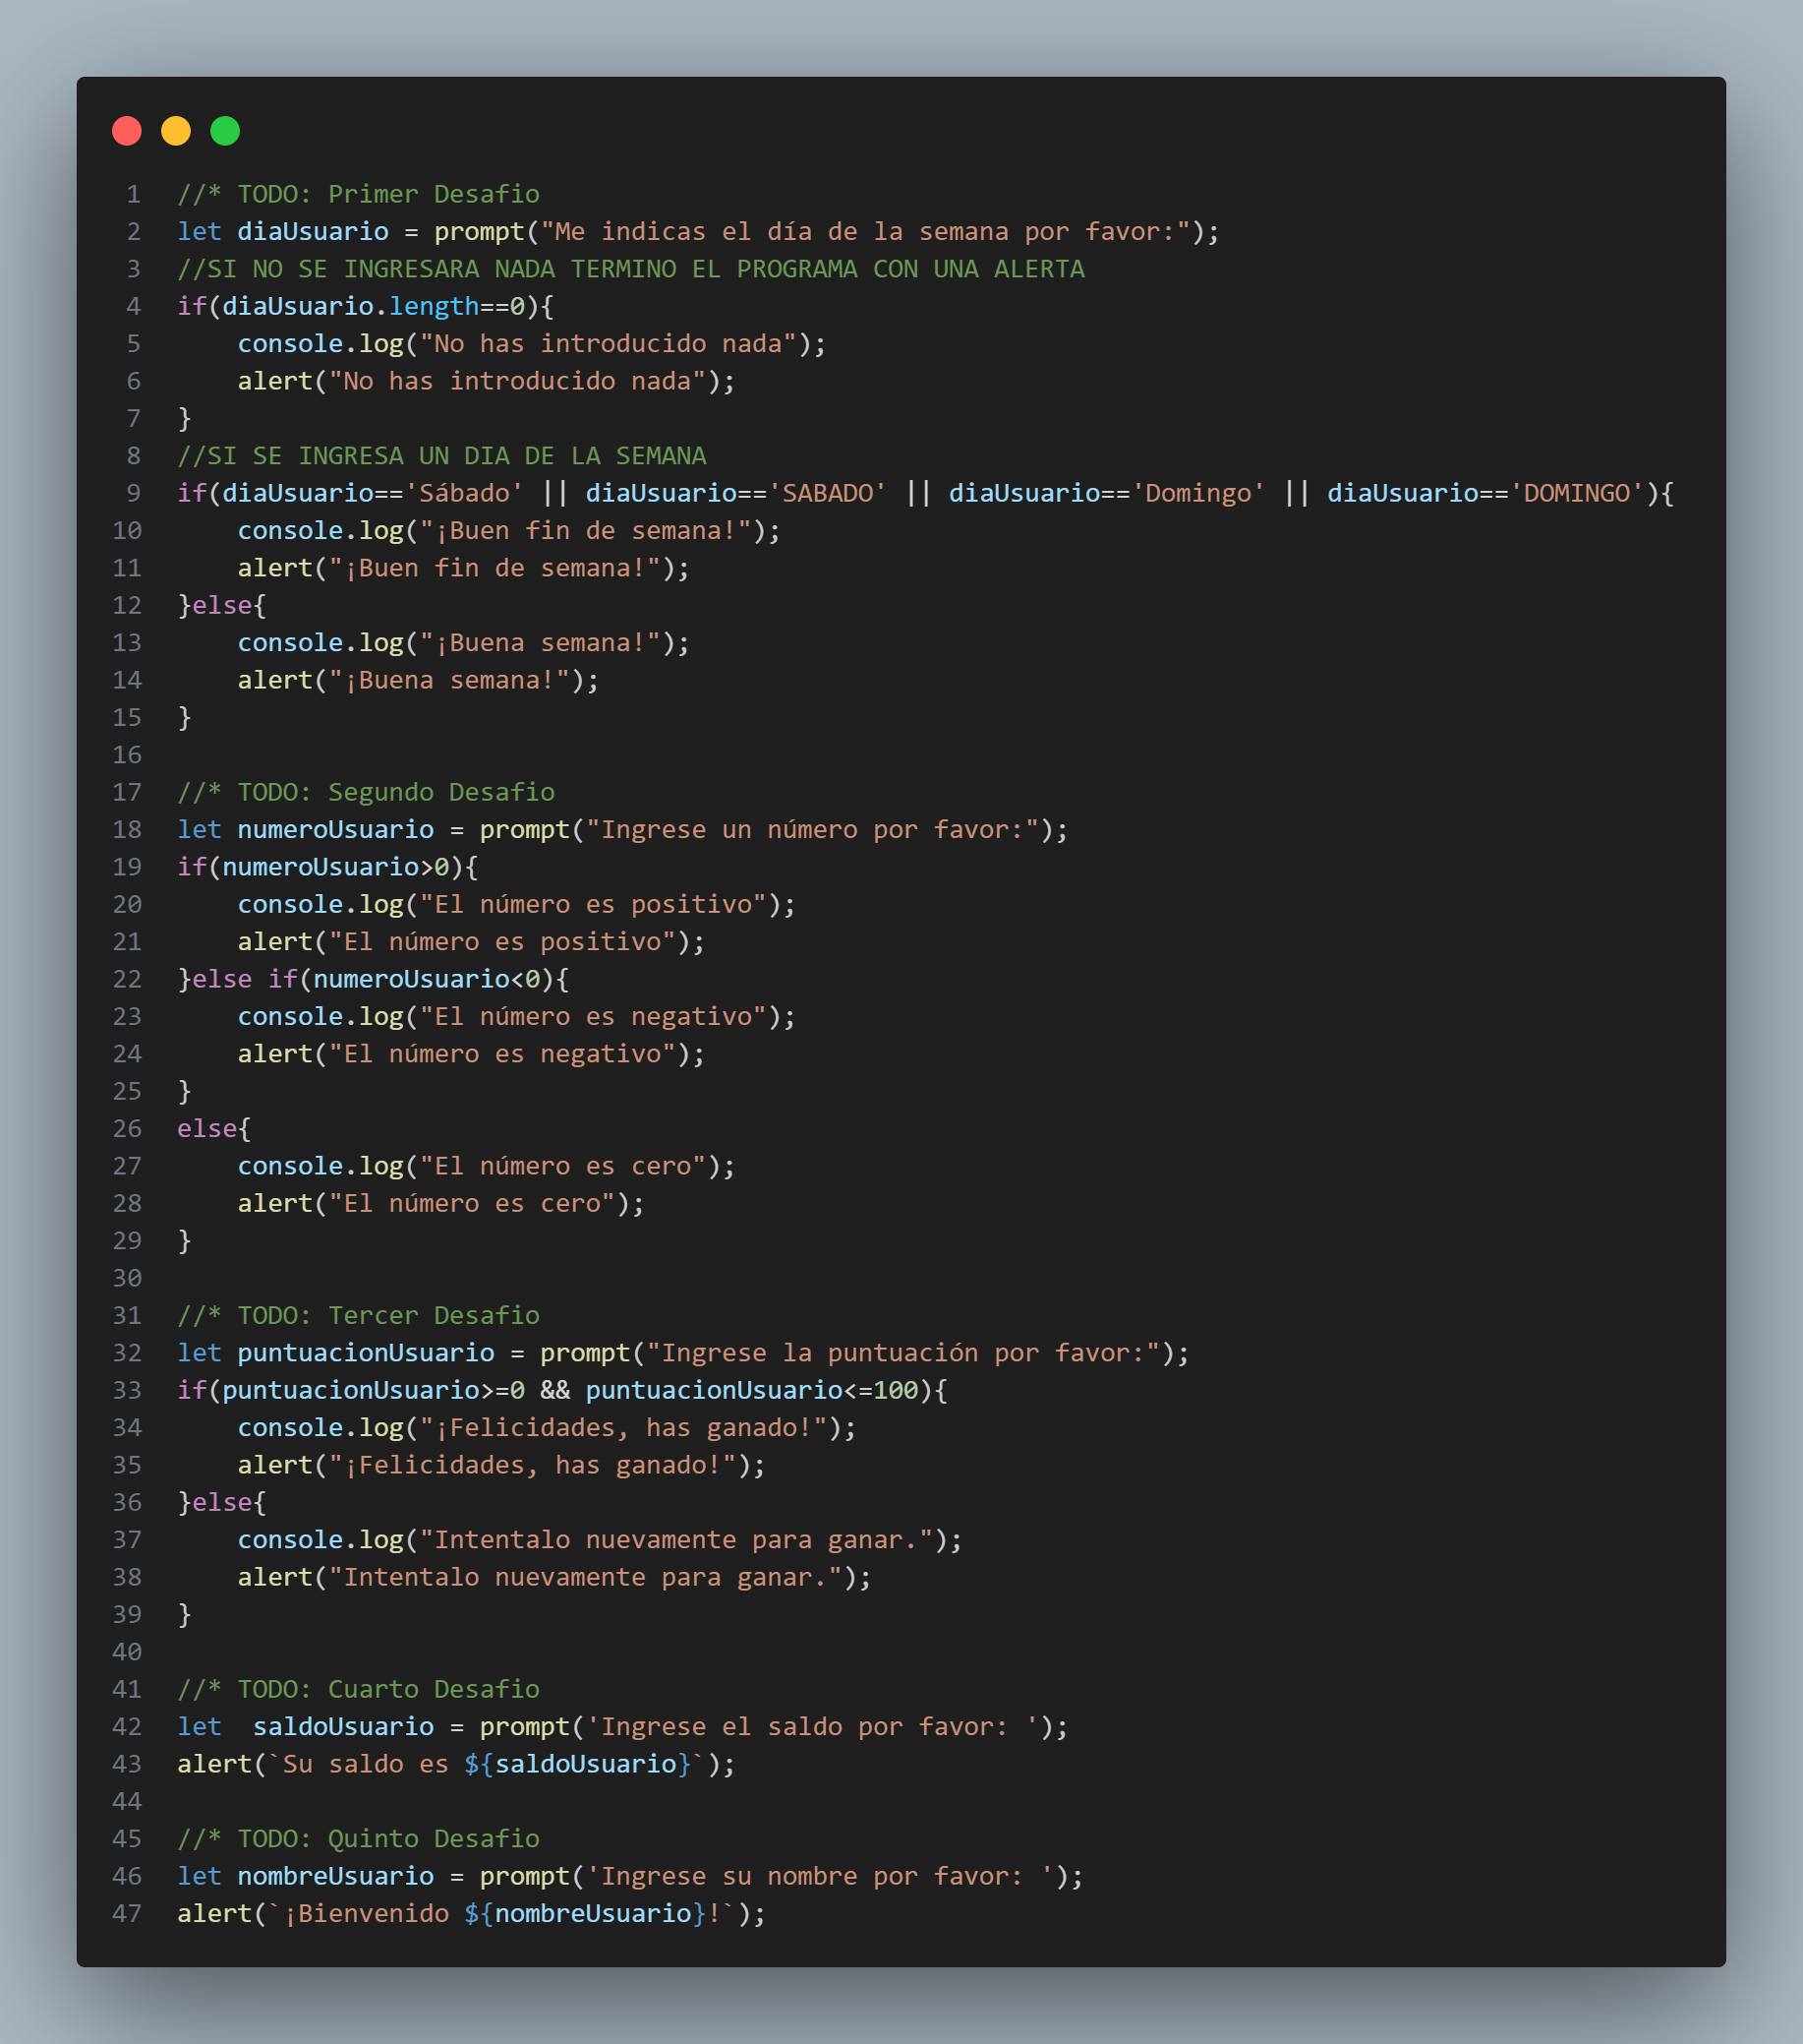Click string 'Ingrese el saldo por favor: '
The height and width of the screenshot is (2044, 1803).
coord(813,1727)
